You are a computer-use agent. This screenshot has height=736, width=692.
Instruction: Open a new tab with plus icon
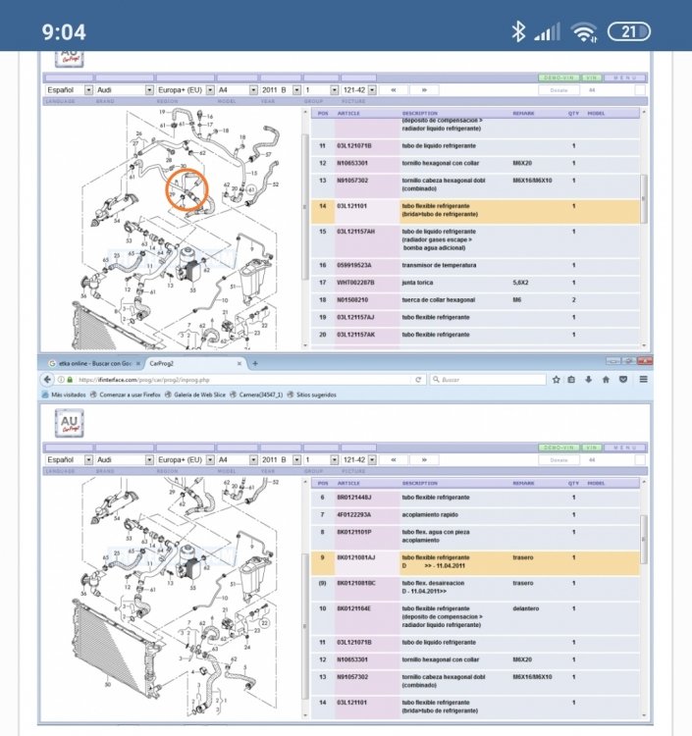click(x=255, y=363)
